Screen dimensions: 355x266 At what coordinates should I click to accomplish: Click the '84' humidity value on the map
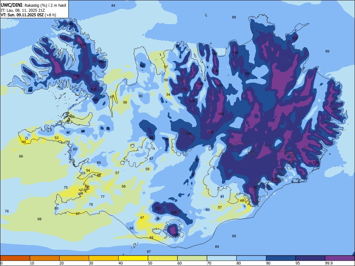113,5
